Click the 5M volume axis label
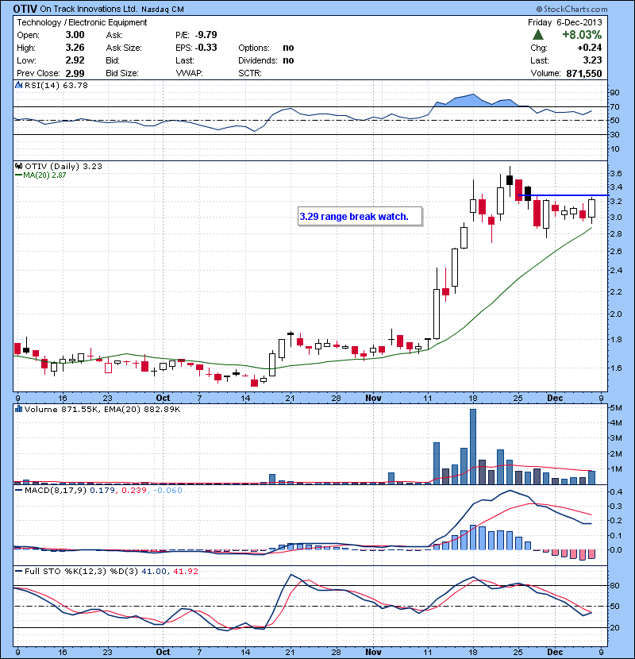This screenshot has width=635, height=659. (616, 407)
